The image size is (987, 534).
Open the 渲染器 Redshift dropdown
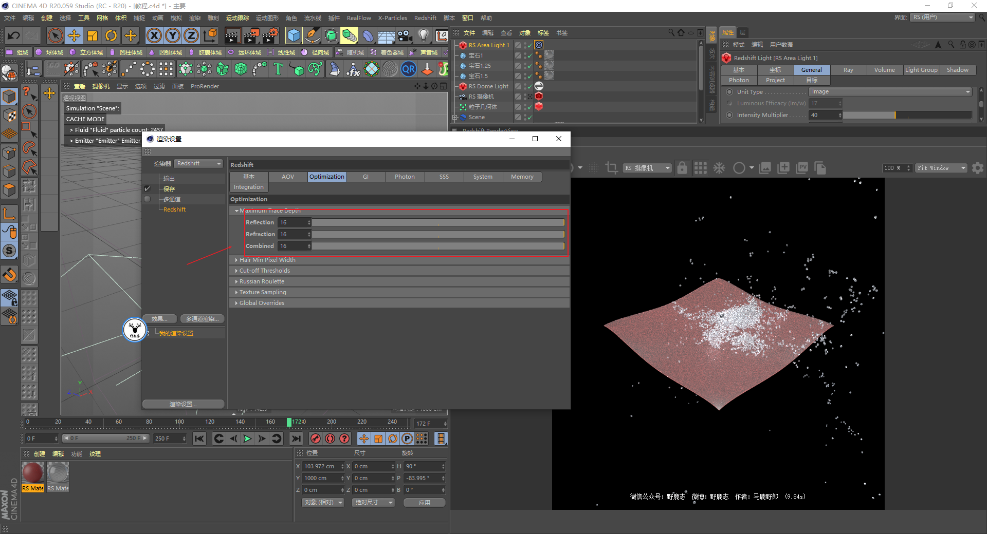tap(198, 163)
